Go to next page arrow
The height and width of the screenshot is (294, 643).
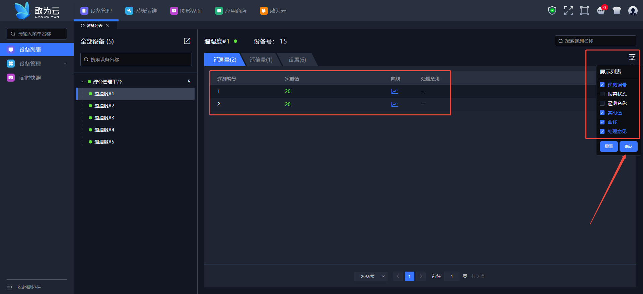click(421, 276)
